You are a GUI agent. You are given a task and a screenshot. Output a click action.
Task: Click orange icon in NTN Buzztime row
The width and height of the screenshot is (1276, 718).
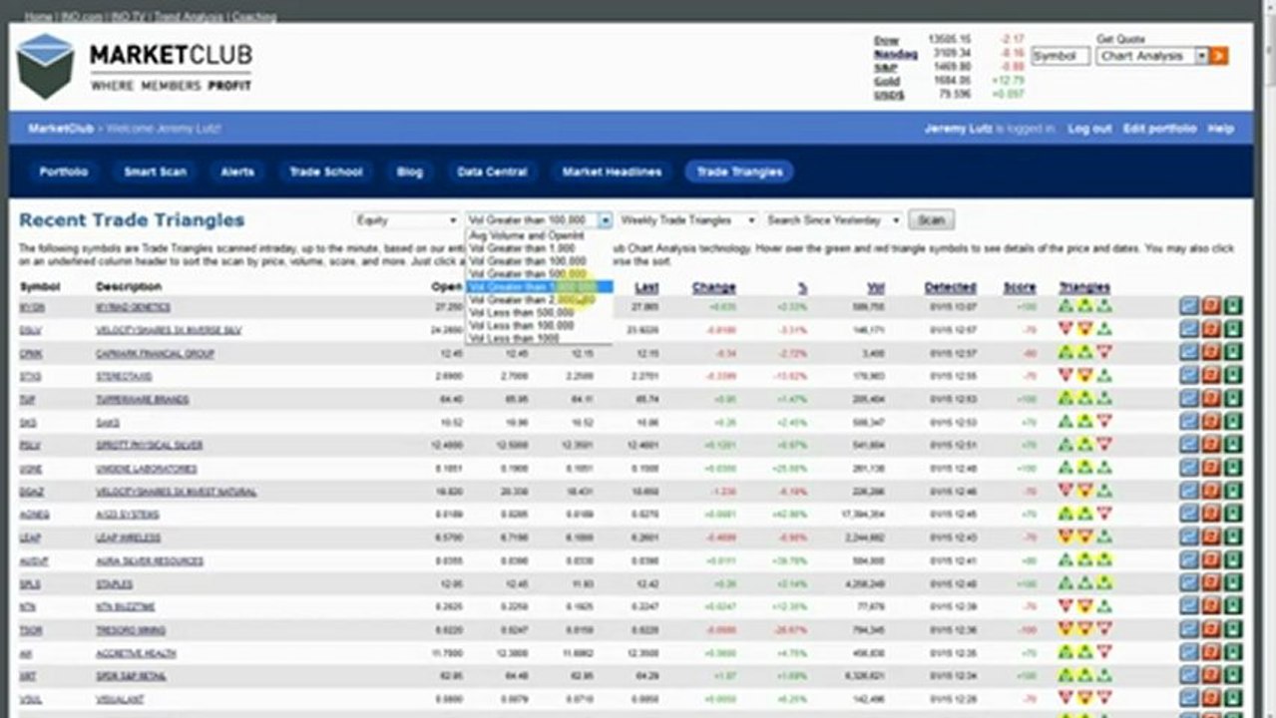(x=1211, y=606)
